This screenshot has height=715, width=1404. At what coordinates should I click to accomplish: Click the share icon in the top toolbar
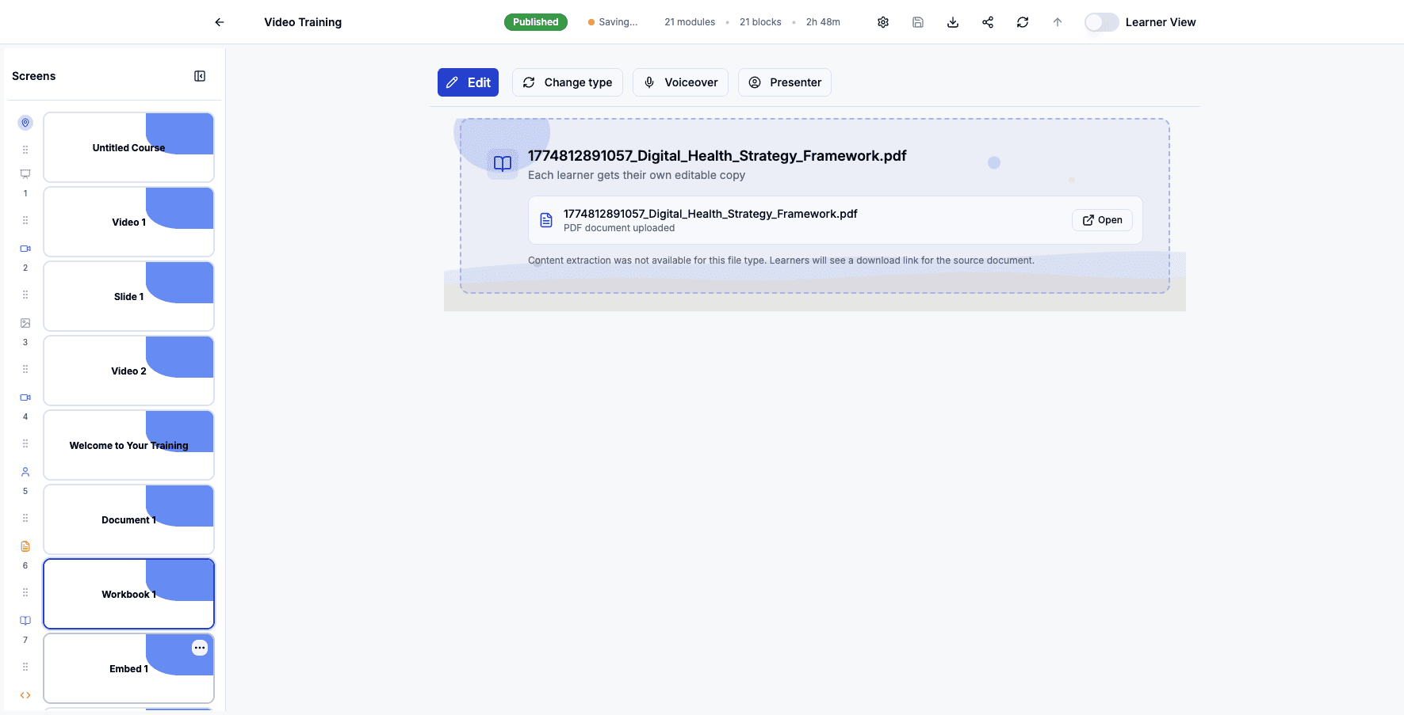[988, 21]
